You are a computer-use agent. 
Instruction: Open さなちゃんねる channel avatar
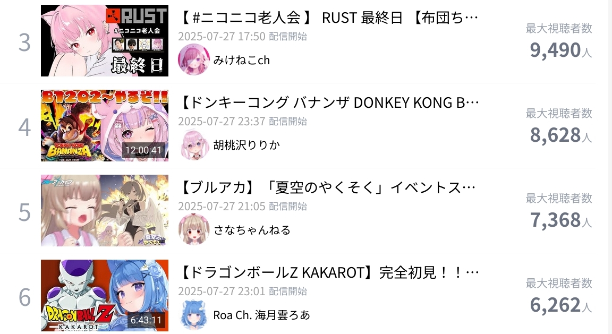coord(193,229)
